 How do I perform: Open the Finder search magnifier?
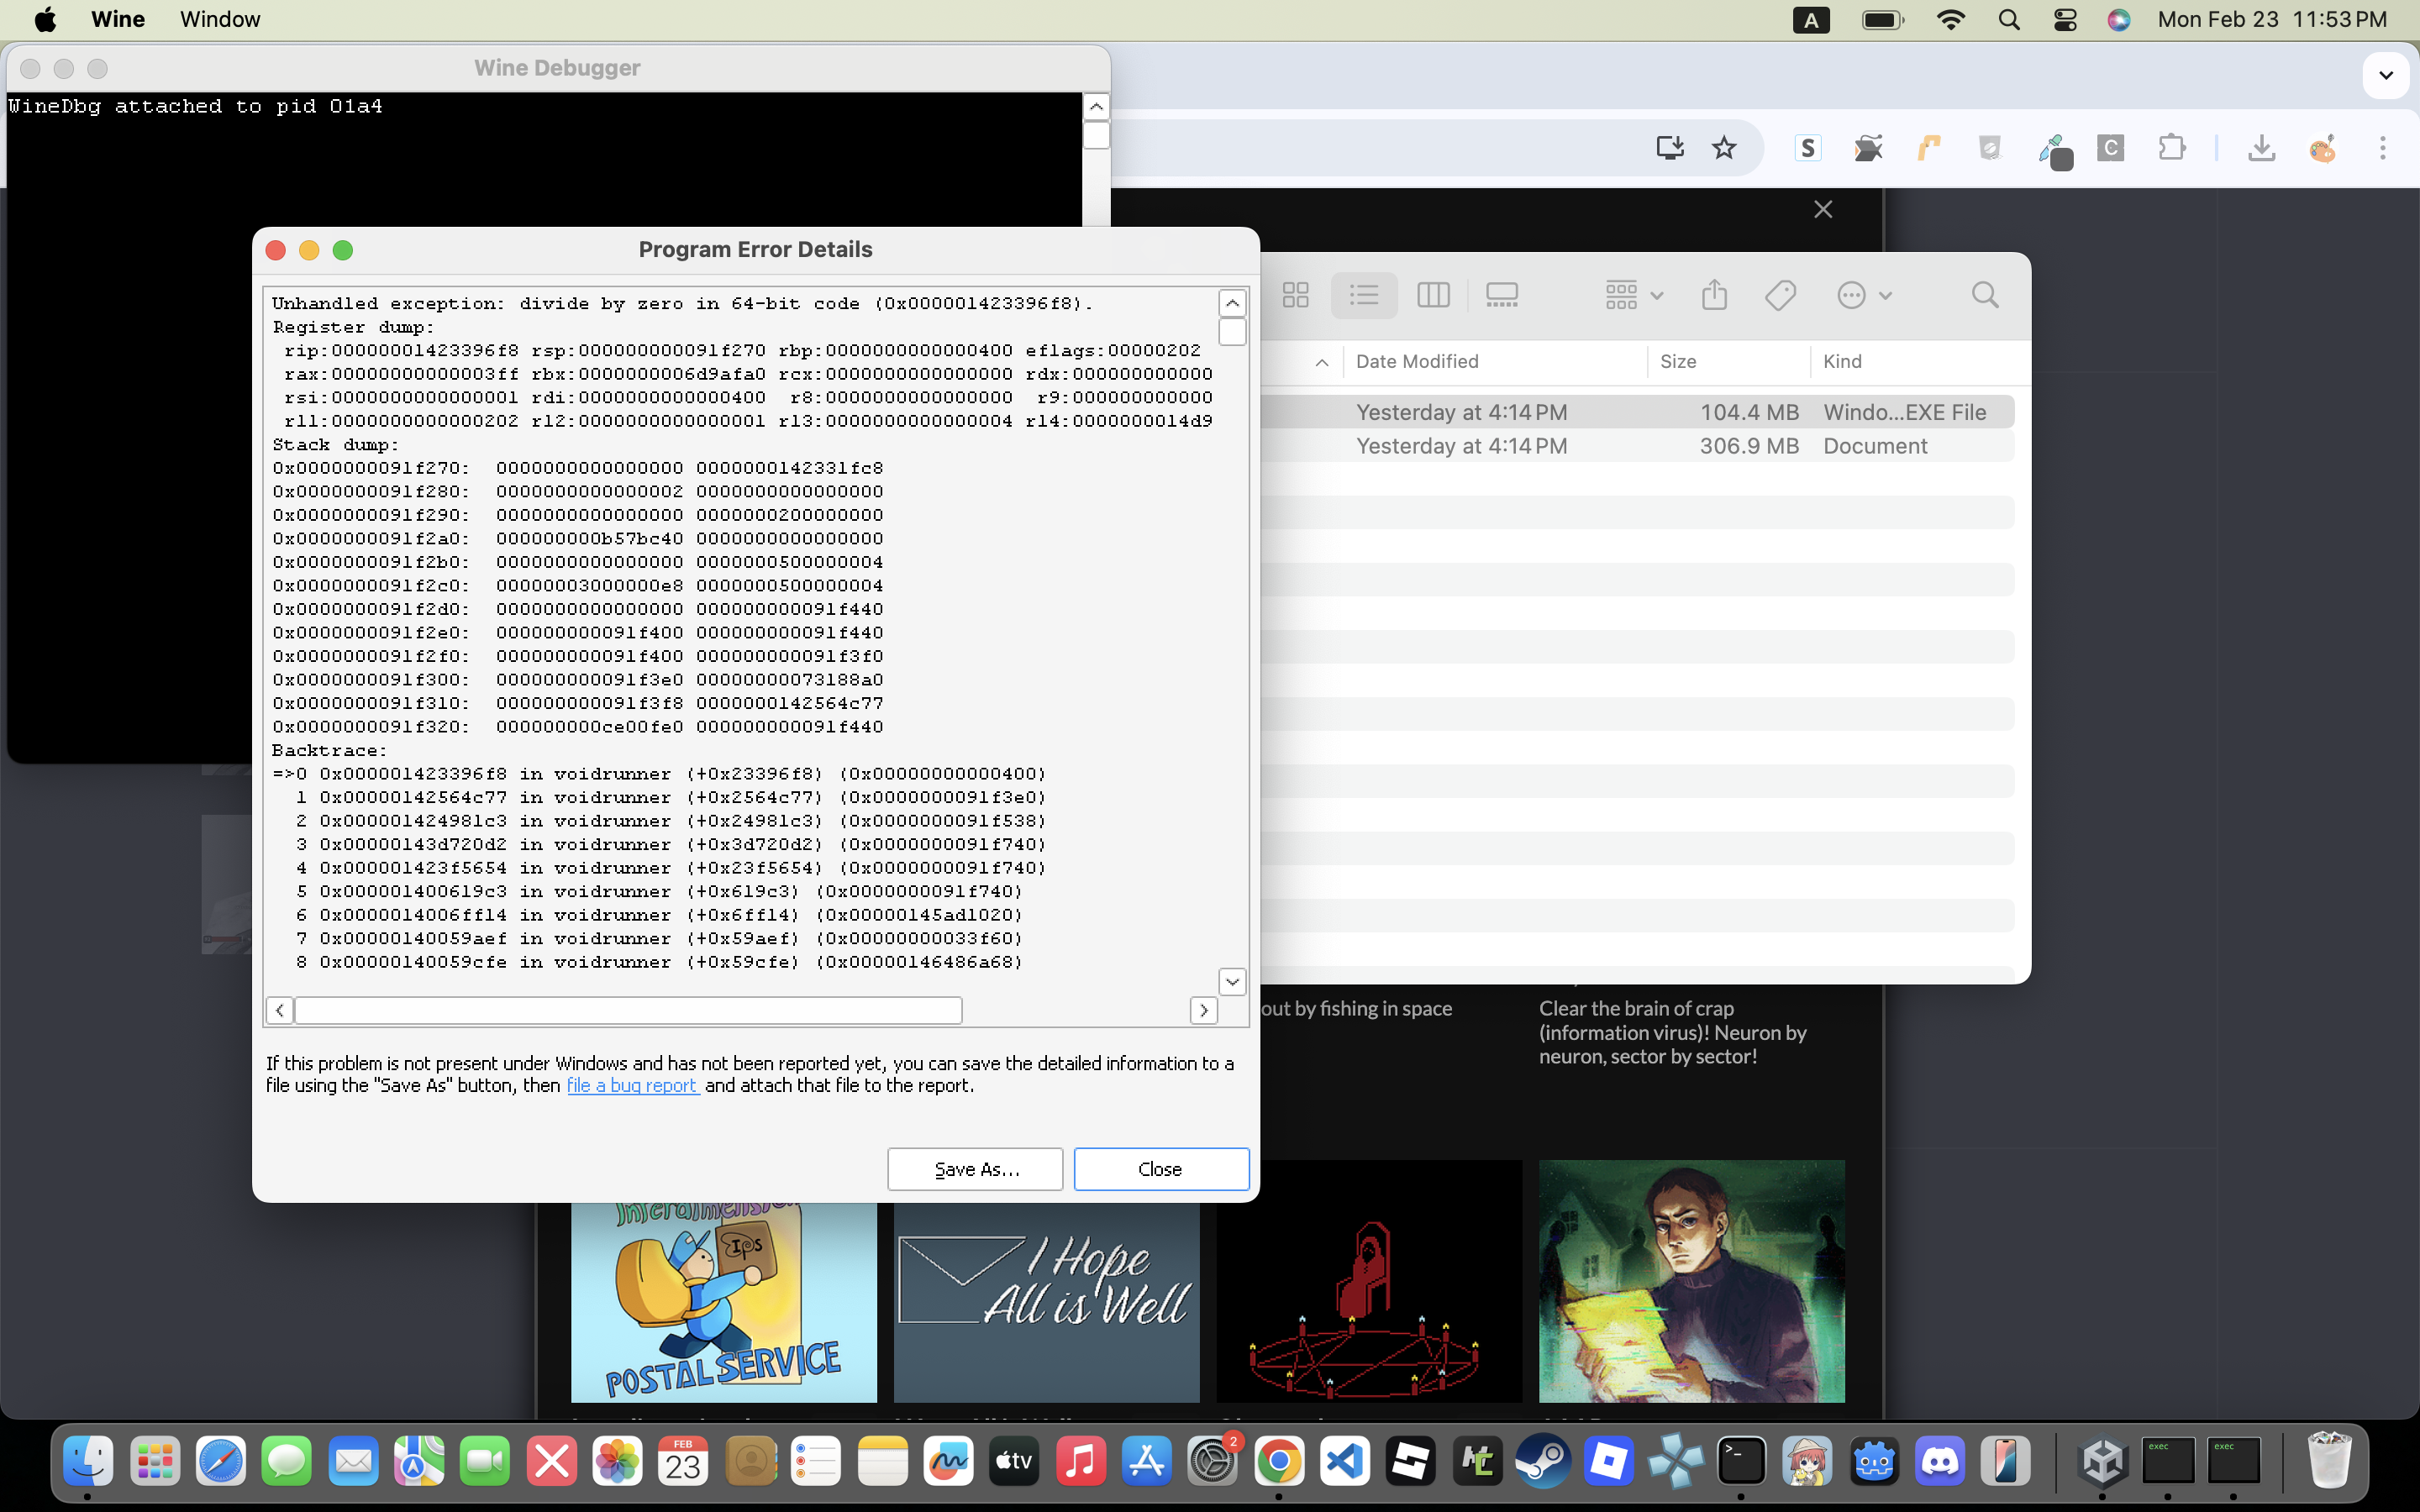(1985, 295)
